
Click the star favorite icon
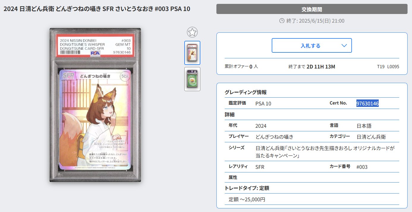coord(192,32)
